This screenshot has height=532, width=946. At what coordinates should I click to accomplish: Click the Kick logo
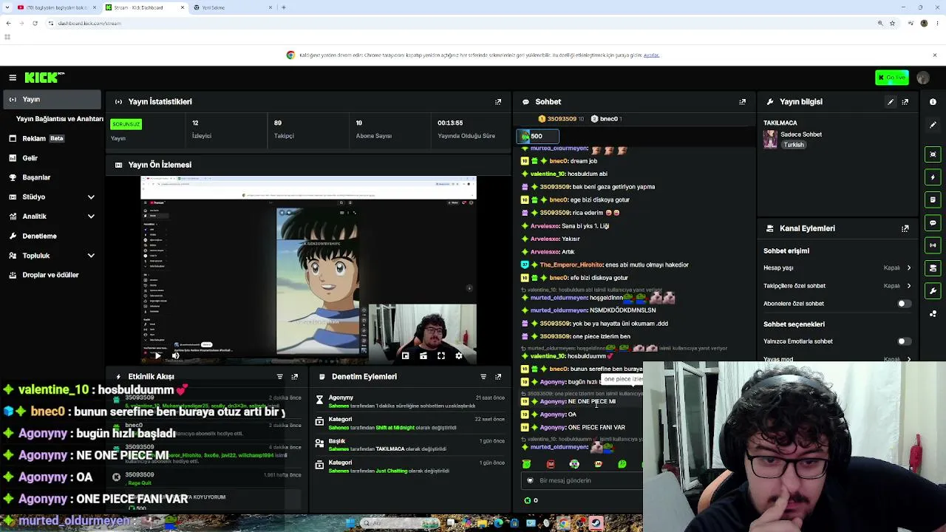pyautogui.click(x=44, y=78)
